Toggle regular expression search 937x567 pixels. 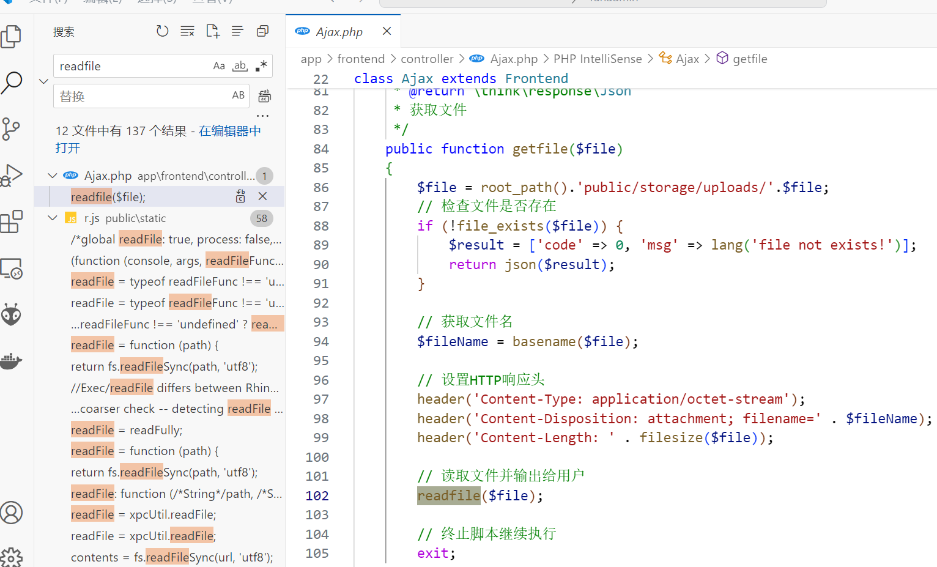pos(261,66)
